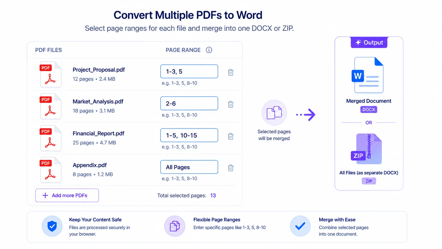Screen dimensions: 442x249
Task: Click the All Pages range field
Action: pyautogui.click(x=189, y=167)
